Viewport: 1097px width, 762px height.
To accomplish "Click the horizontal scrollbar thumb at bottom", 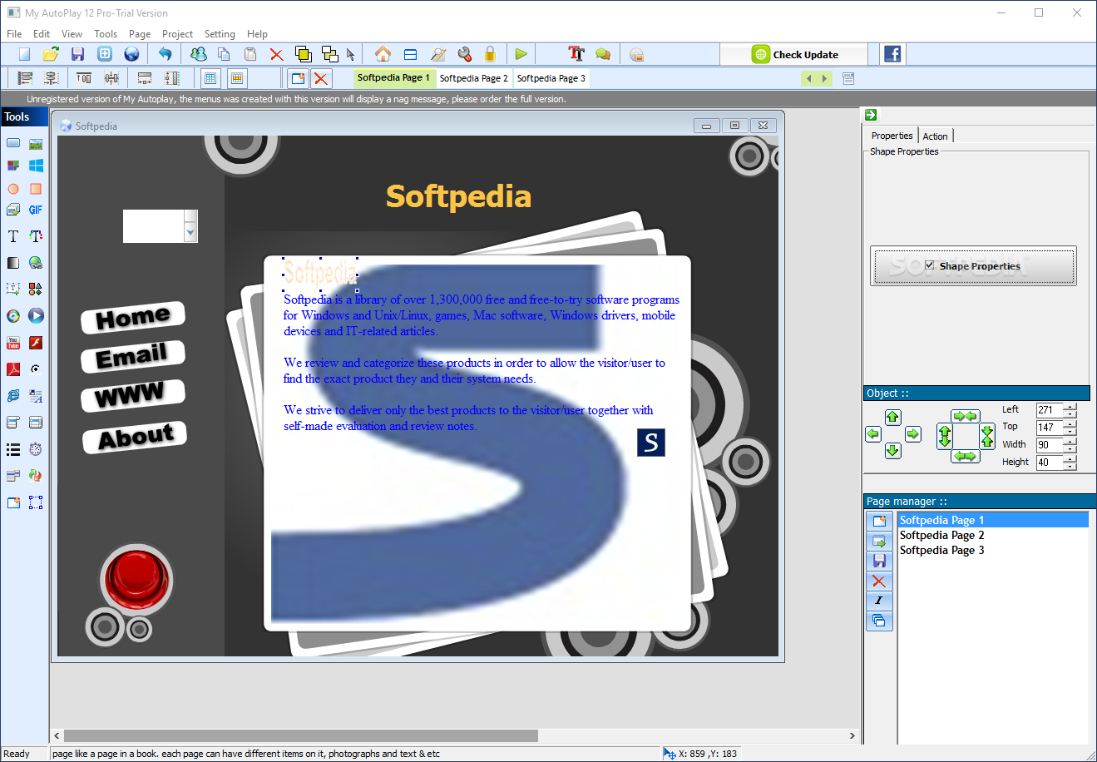I will (x=301, y=735).
